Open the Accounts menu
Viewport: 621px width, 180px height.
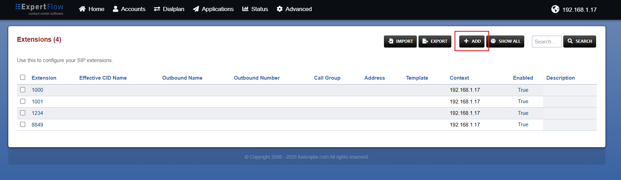click(x=129, y=9)
